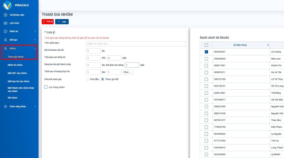Enable the Lọc trùng nhóm checkbox

click(46, 87)
